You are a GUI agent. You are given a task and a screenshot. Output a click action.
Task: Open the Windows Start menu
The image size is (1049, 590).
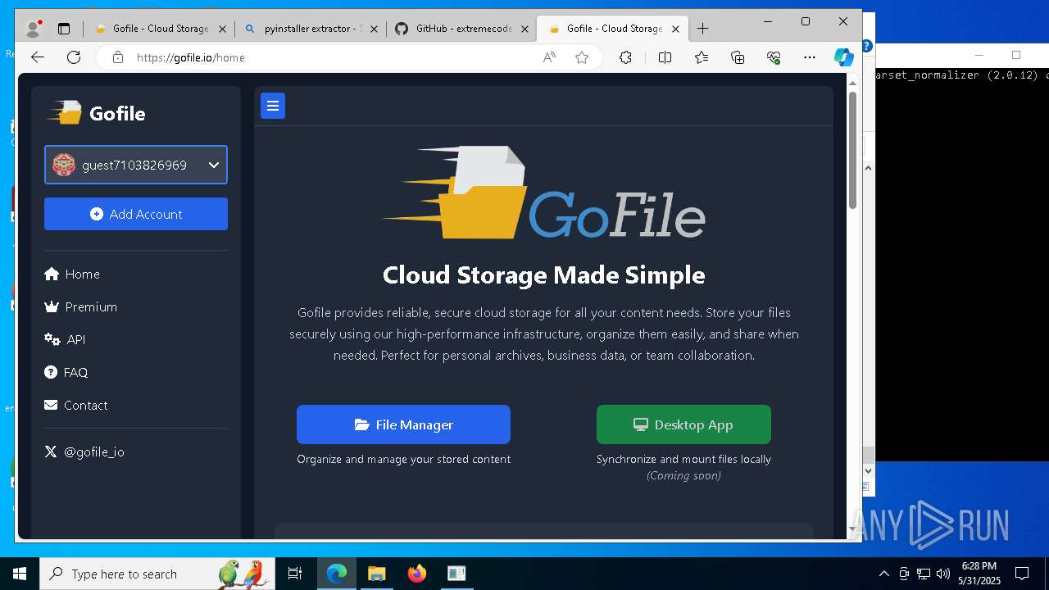pos(20,574)
